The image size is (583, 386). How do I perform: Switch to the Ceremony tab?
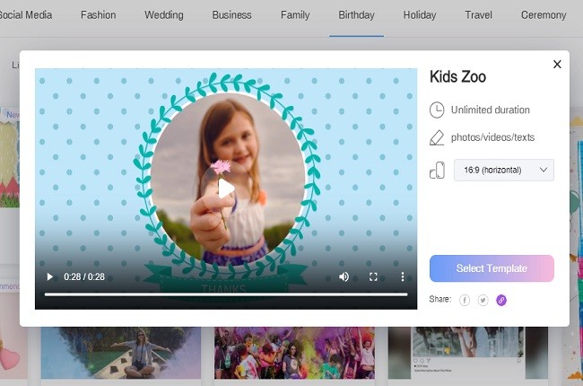tap(544, 15)
